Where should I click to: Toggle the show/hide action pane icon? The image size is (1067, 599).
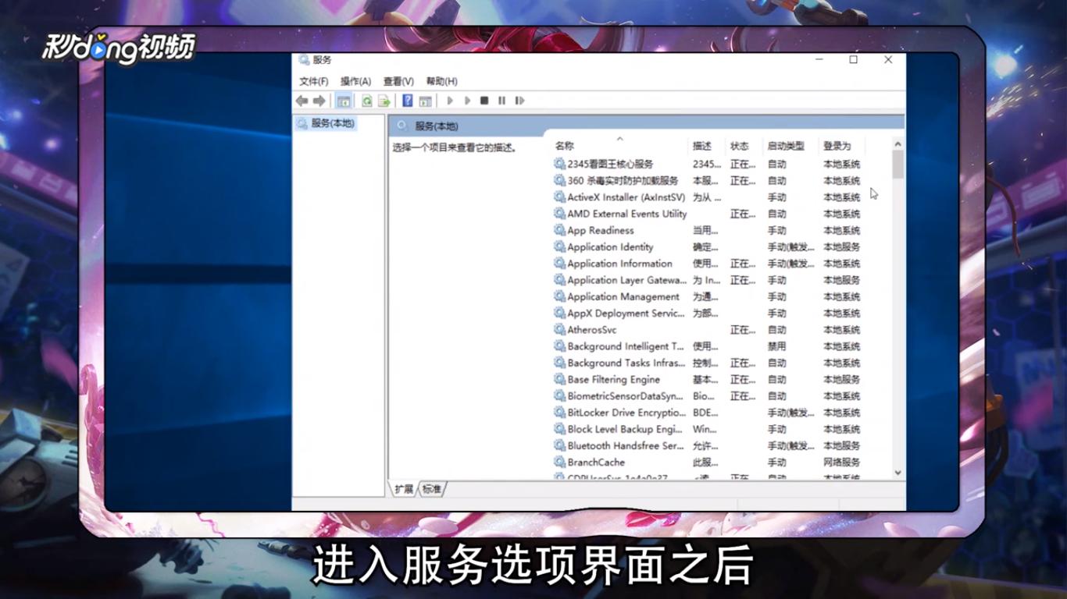(x=425, y=100)
